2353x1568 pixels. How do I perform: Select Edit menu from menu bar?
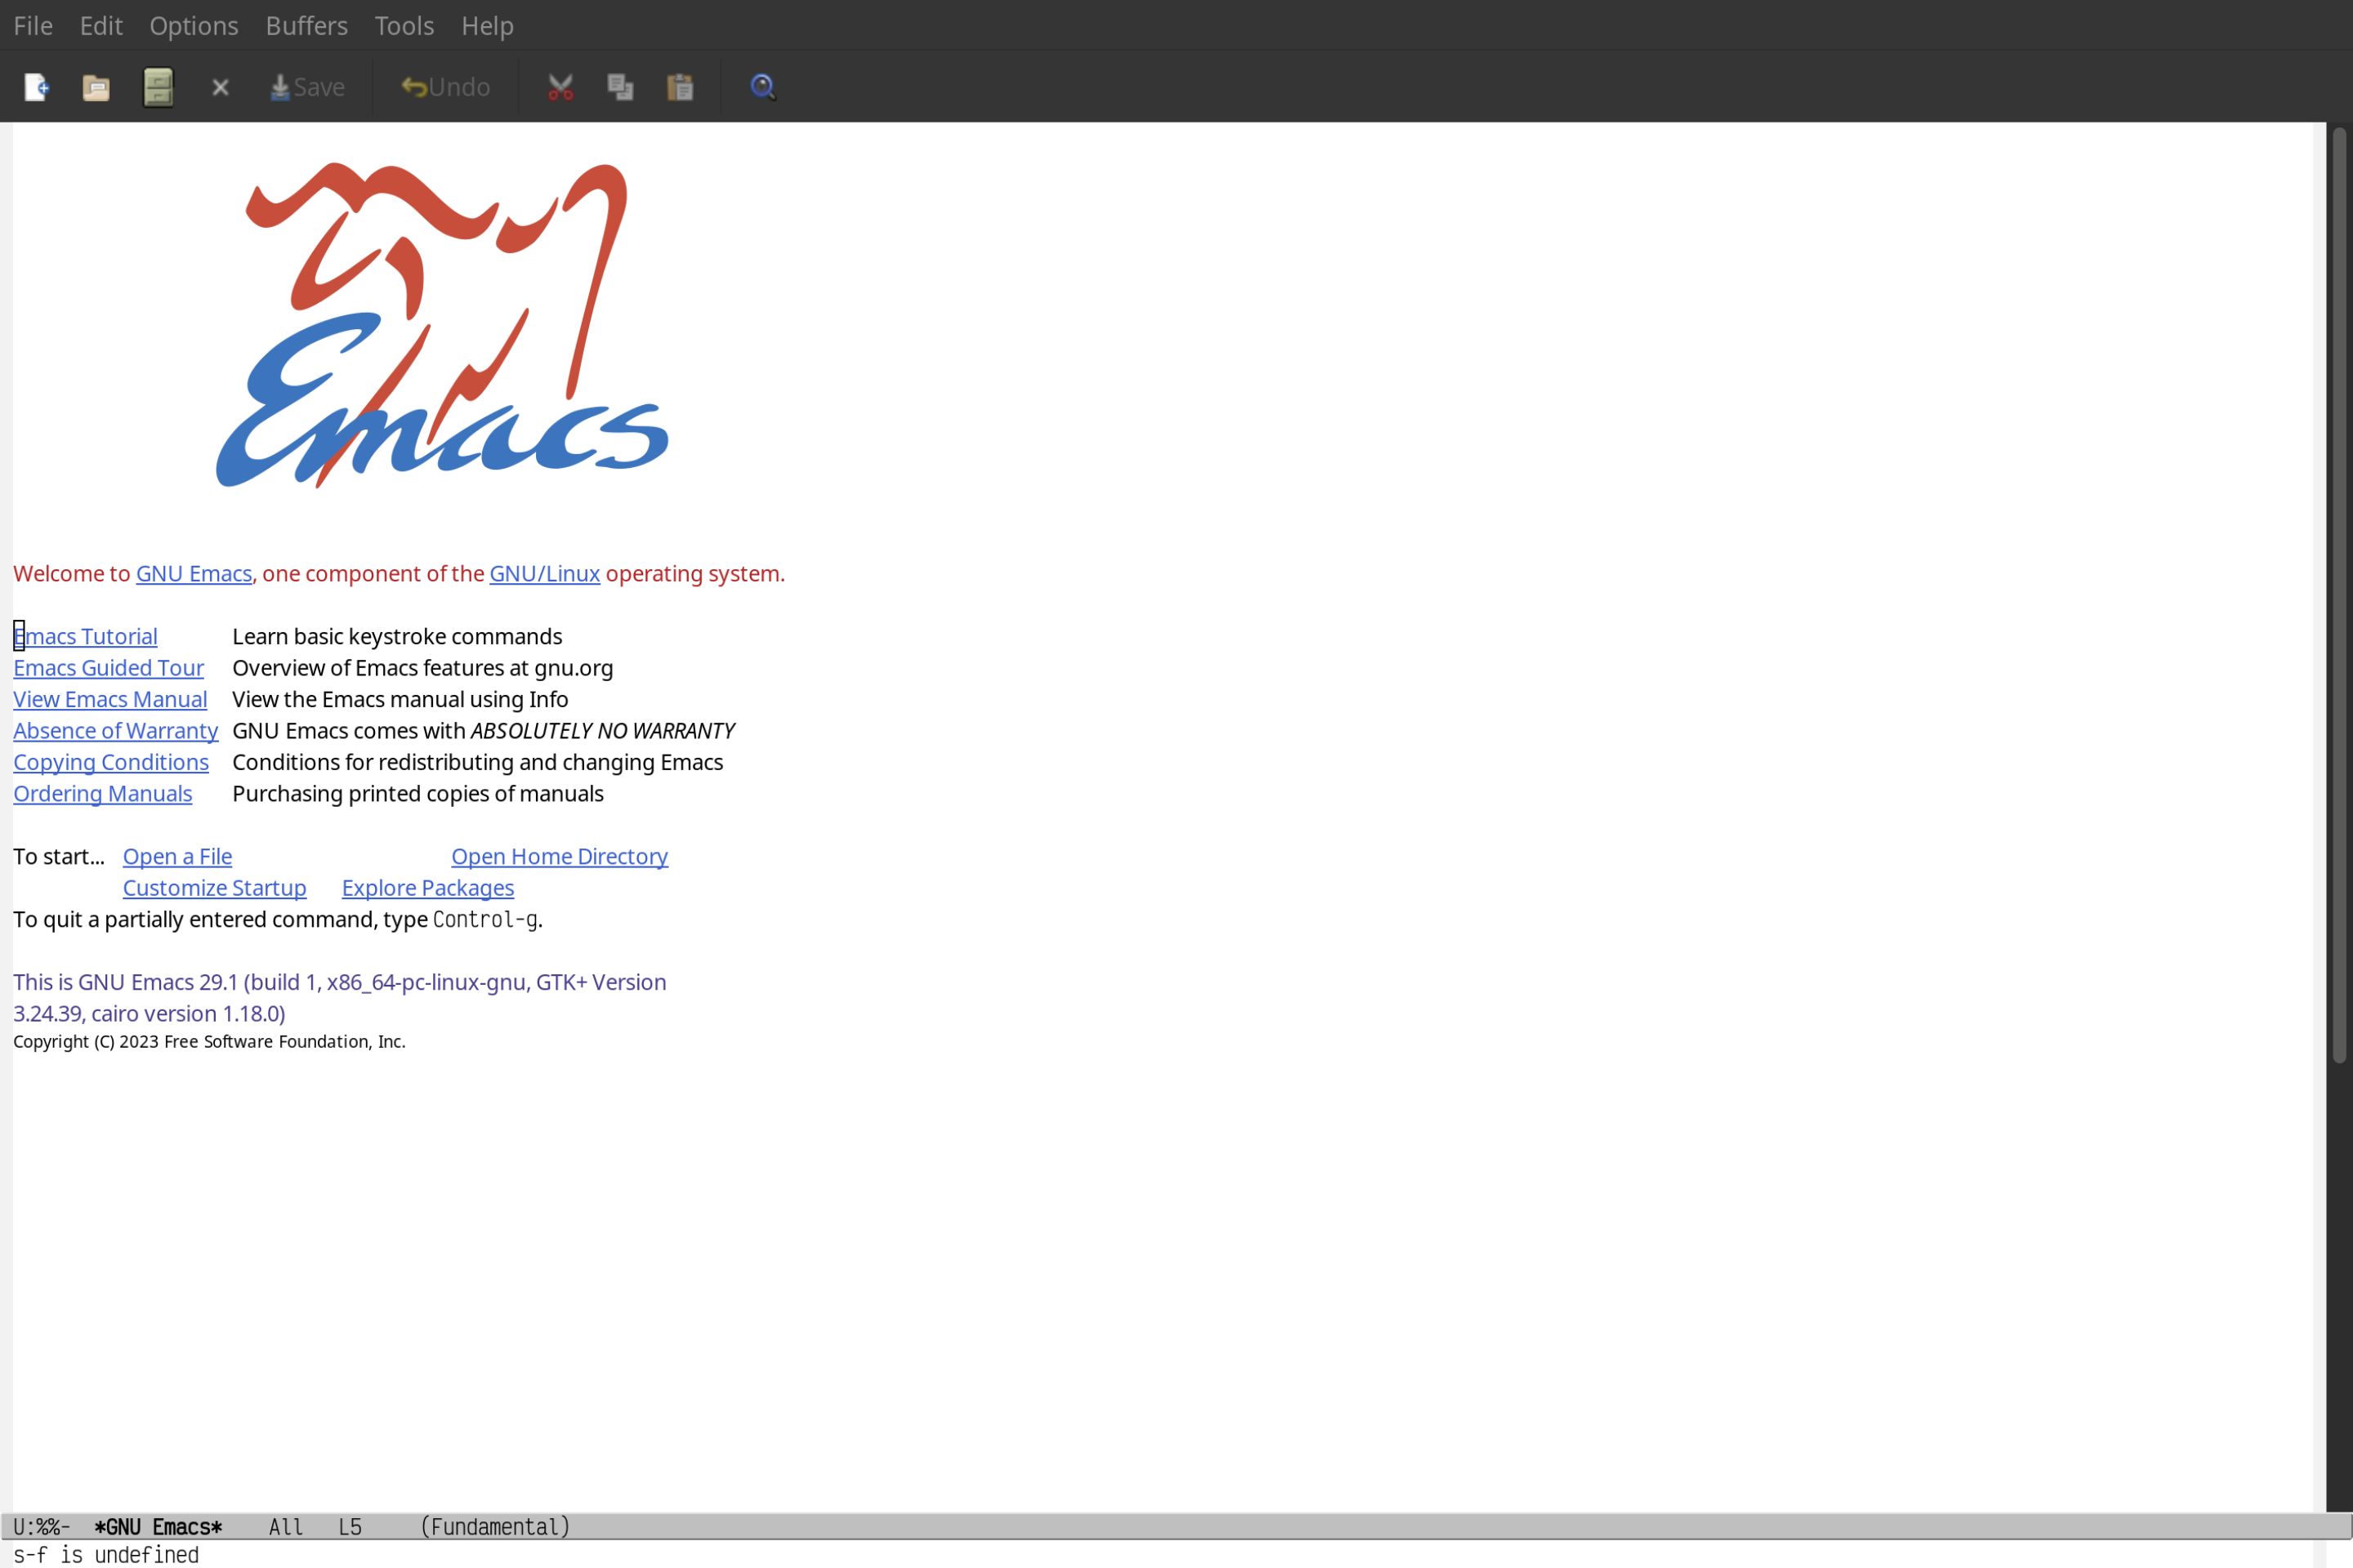[100, 24]
